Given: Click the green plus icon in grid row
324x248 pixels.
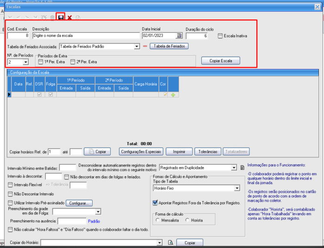Looking at the screenshot, I should tap(173, 94).
